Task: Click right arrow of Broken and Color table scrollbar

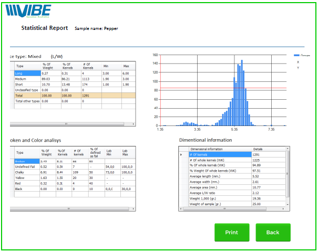Action: pos(134,209)
